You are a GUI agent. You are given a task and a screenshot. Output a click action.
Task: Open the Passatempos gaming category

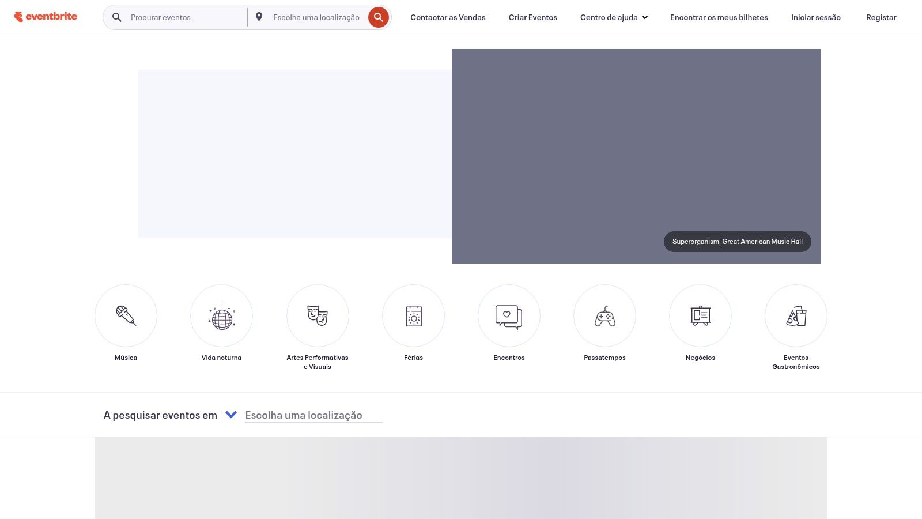(604, 315)
